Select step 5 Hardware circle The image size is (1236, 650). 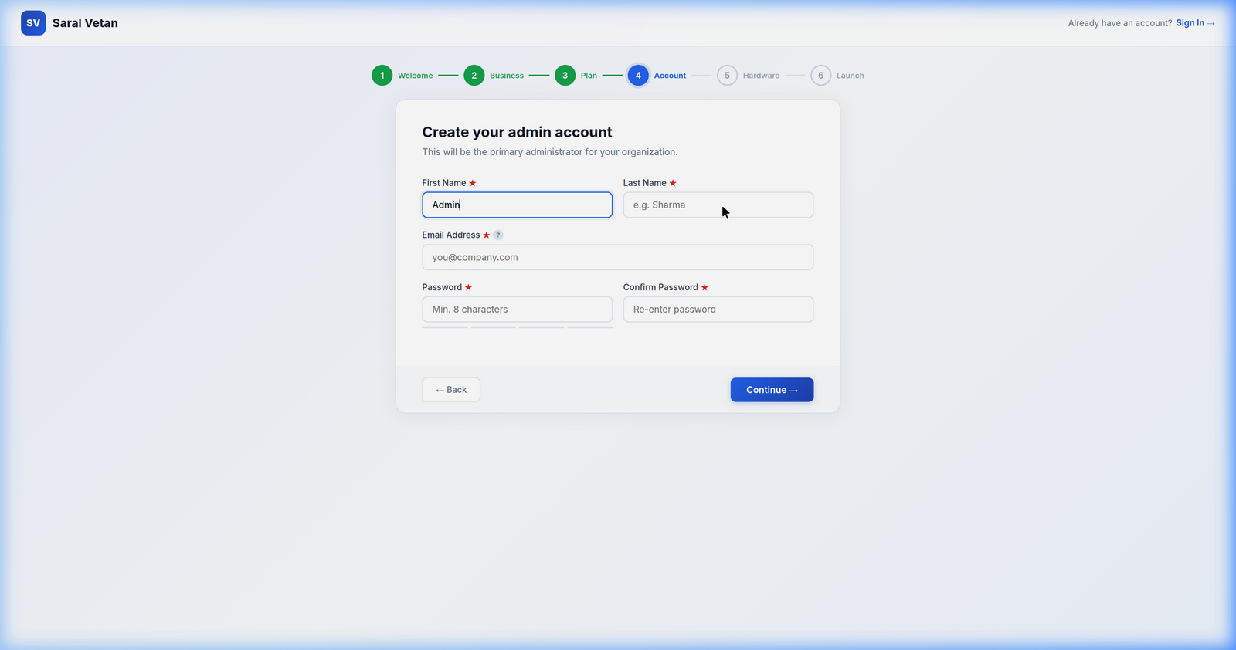pyautogui.click(x=727, y=76)
